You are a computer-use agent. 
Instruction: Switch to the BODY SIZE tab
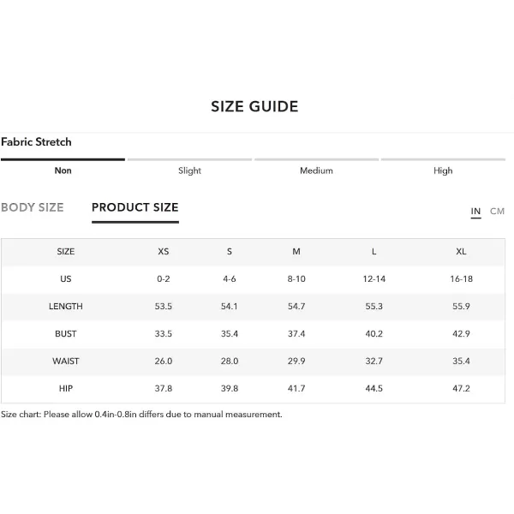[33, 207]
